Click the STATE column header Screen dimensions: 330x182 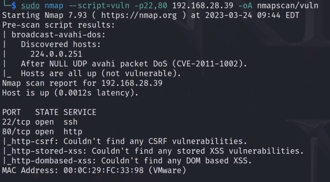(47, 112)
